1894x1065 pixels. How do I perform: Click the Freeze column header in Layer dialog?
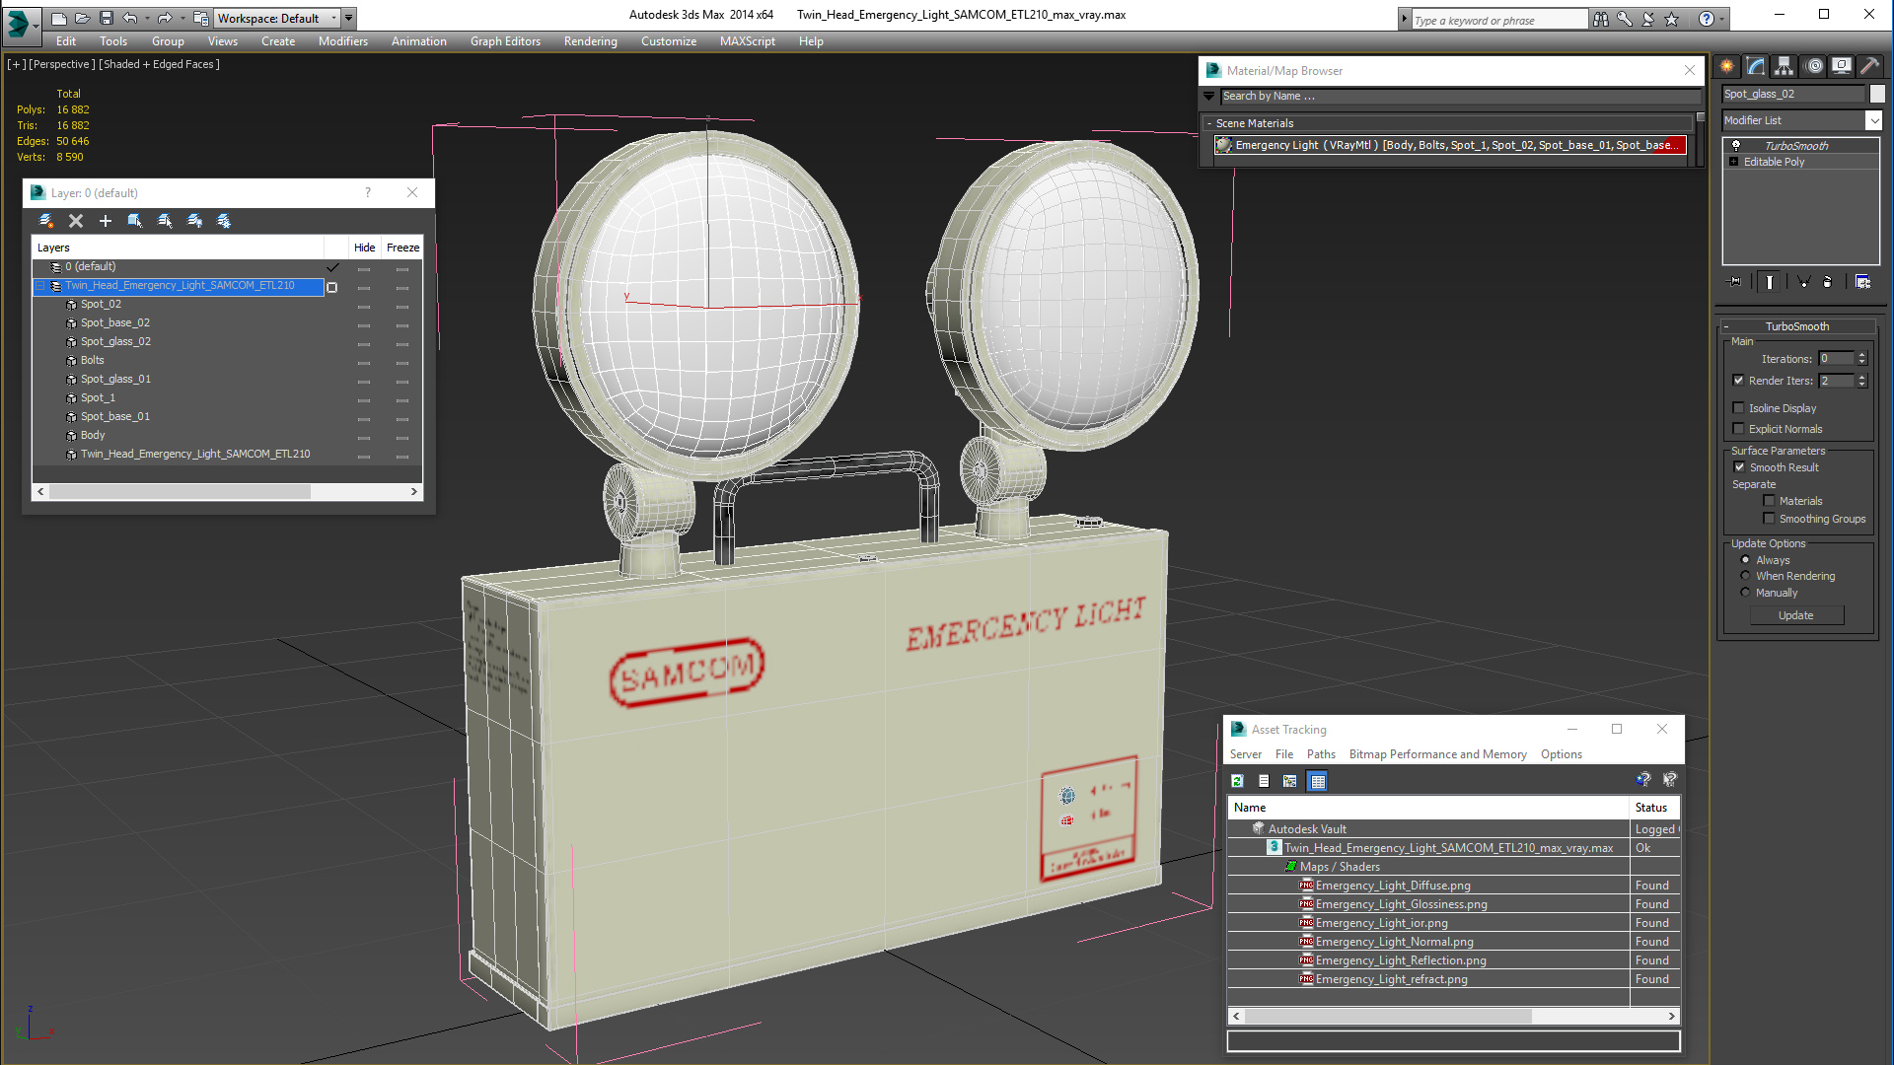click(x=402, y=248)
